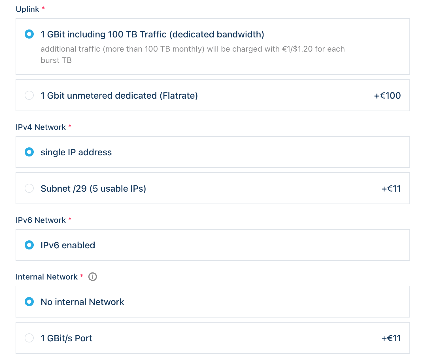Choose 1 Gbit unmetered dedicated Flatrate radio

pos(29,95)
